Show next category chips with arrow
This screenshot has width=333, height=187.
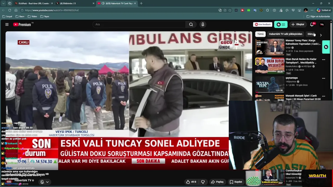point(321,35)
